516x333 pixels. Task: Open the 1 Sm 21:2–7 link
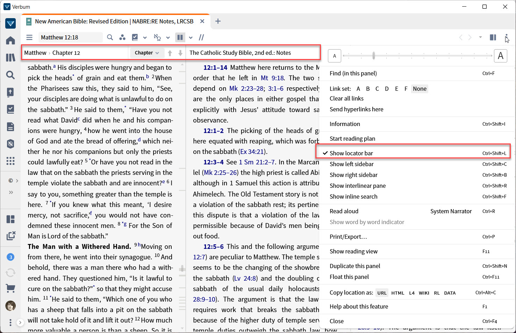coord(257,162)
